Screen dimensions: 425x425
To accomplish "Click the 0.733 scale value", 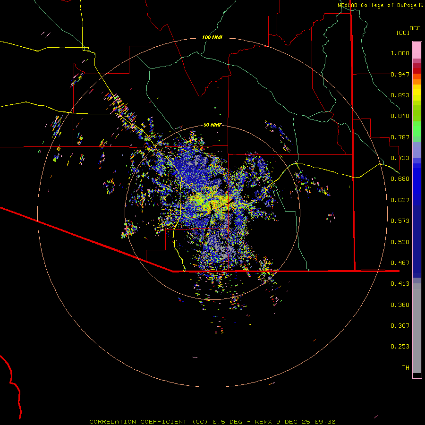I will [x=400, y=158].
